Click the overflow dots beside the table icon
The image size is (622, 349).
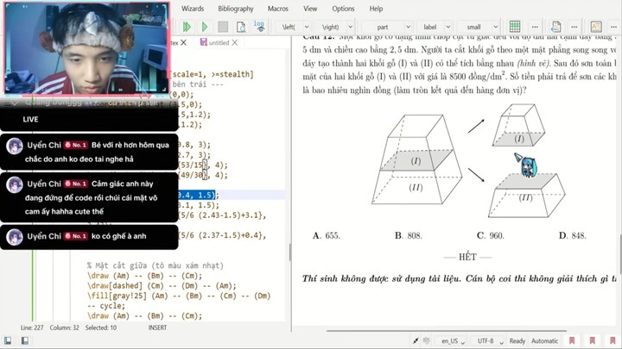point(535,27)
